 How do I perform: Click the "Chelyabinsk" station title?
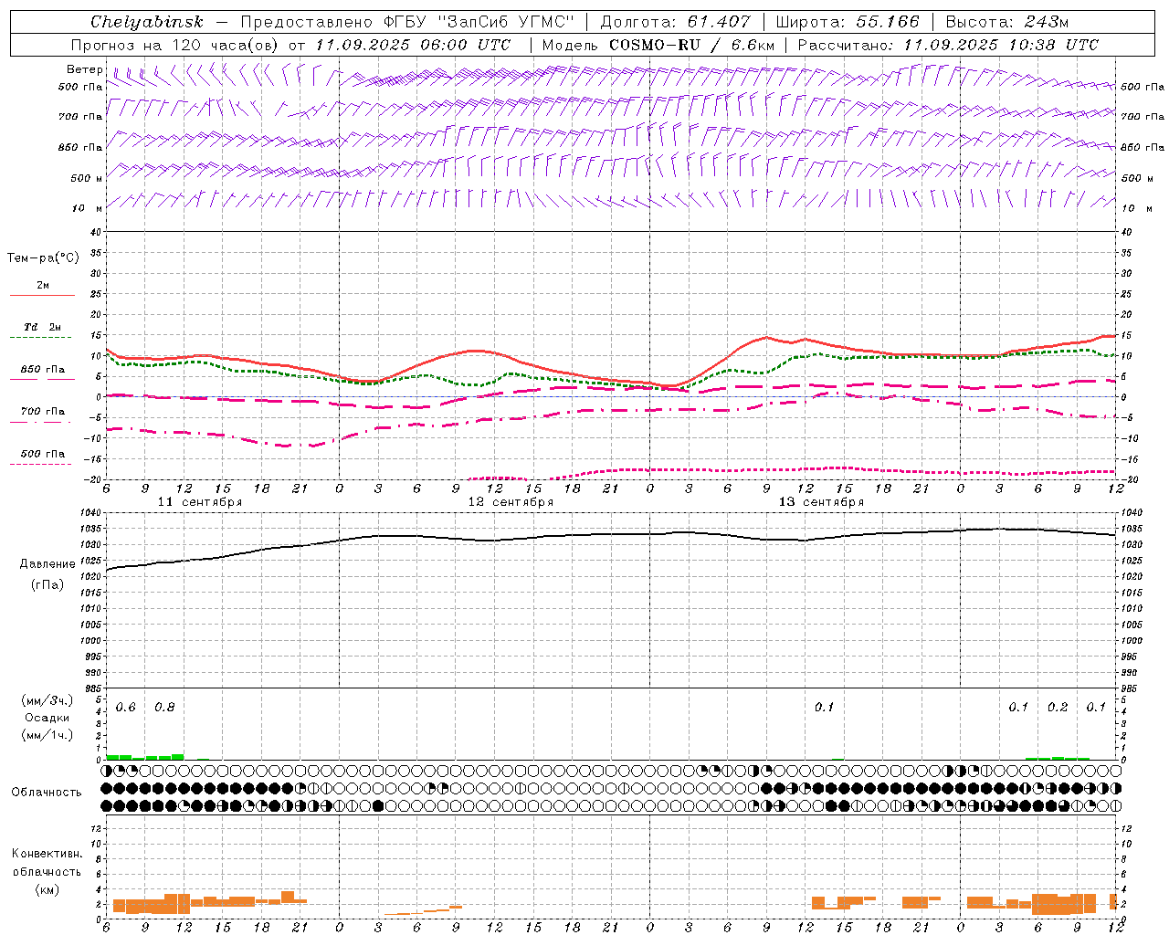(x=146, y=22)
